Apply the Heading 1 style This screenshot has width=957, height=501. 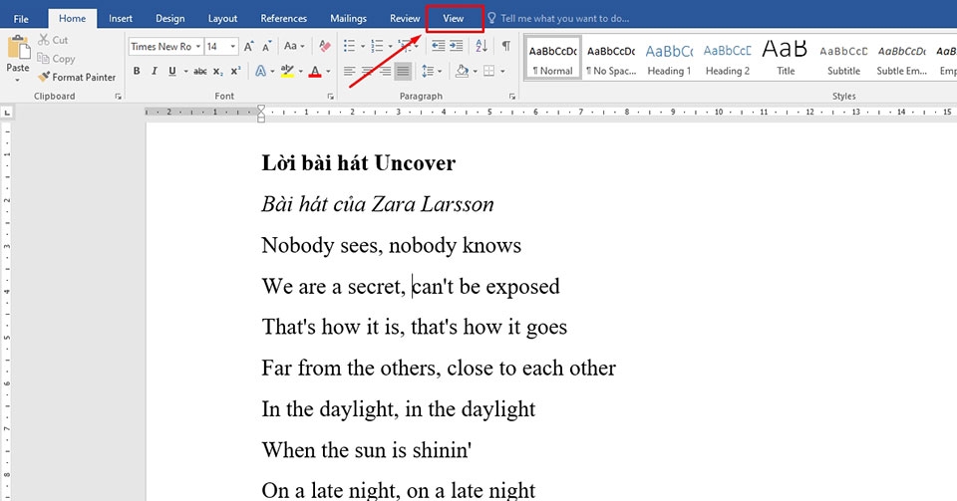point(669,58)
